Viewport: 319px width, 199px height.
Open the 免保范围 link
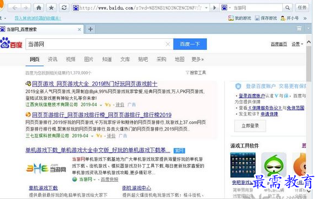click(x=295, y=108)
